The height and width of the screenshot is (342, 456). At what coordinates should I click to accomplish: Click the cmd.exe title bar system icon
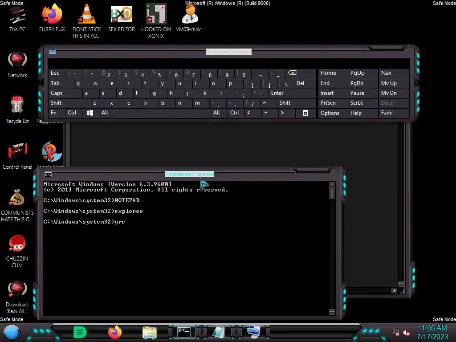(x=48, y=175)
